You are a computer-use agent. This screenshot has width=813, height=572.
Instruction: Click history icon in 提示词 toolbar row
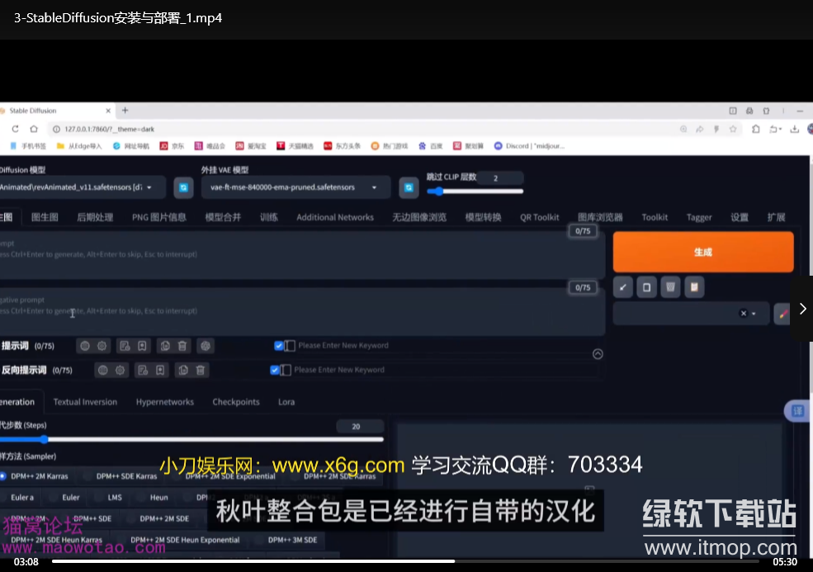[125, 346]
